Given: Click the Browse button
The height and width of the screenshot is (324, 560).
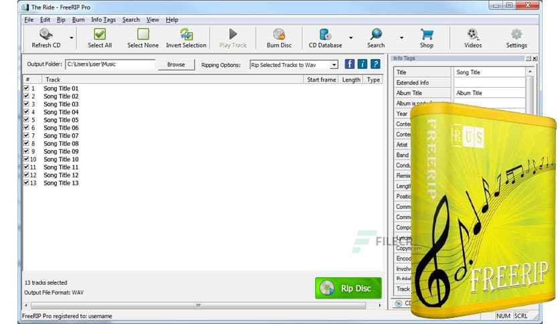Looking at the screenshot, I should click(x=176, y=64).
